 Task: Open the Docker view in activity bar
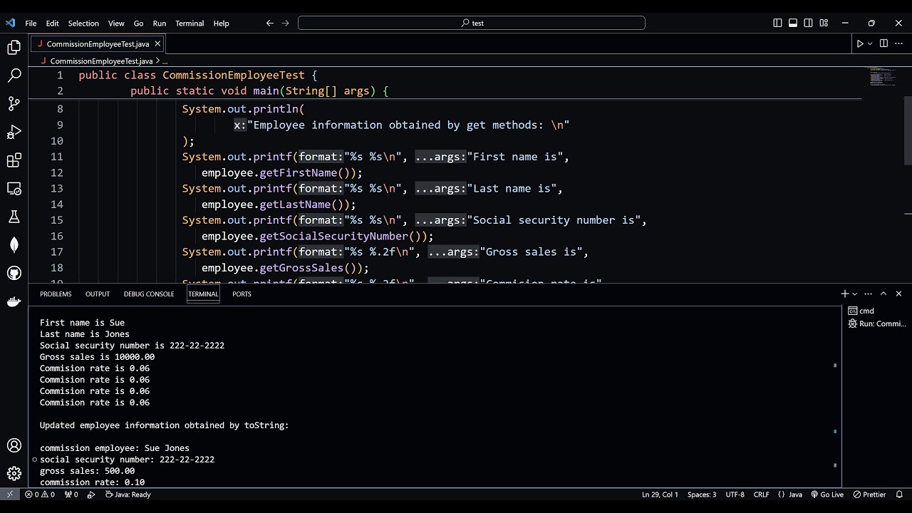pyautogui.click(x=14, y=301)
